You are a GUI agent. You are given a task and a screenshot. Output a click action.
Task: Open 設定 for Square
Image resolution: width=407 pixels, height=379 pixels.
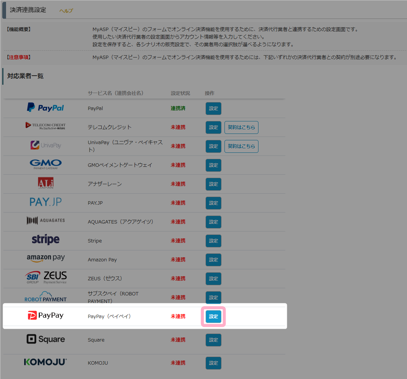(x=214, y=340)
